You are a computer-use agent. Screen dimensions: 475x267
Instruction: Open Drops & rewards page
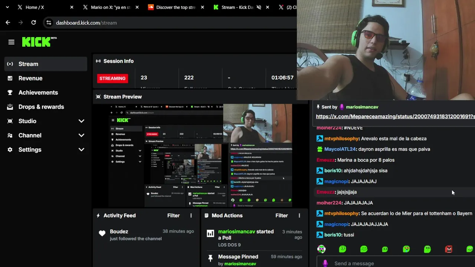click(46, 107)
